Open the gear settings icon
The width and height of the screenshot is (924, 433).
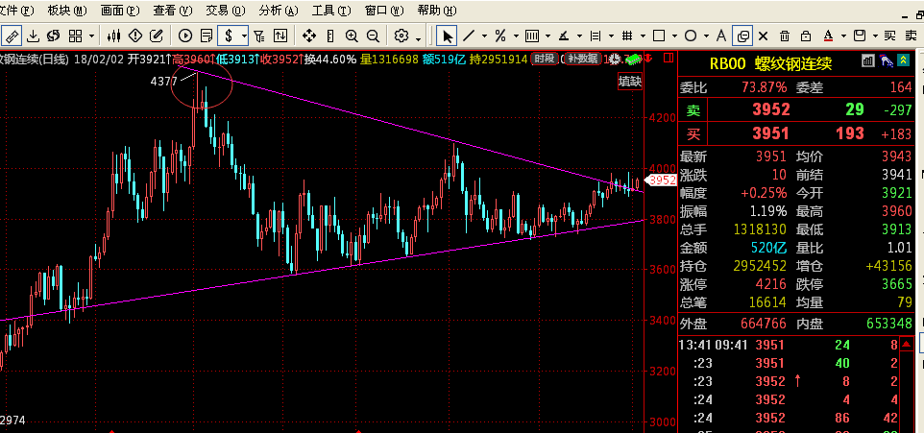click(401, 36)
